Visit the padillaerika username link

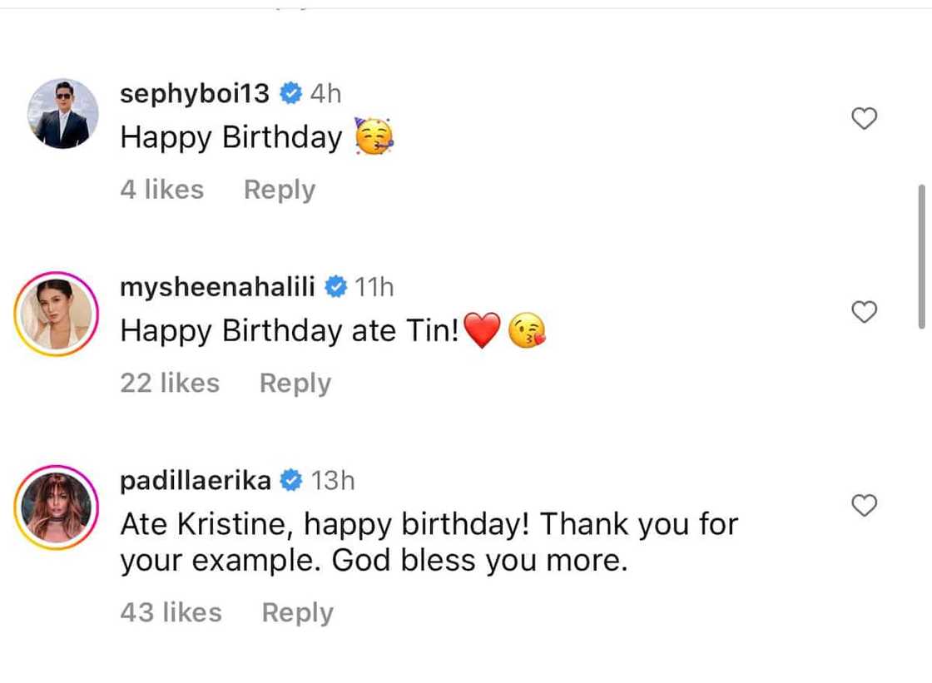pyautogui.click(x=195, y=481)
